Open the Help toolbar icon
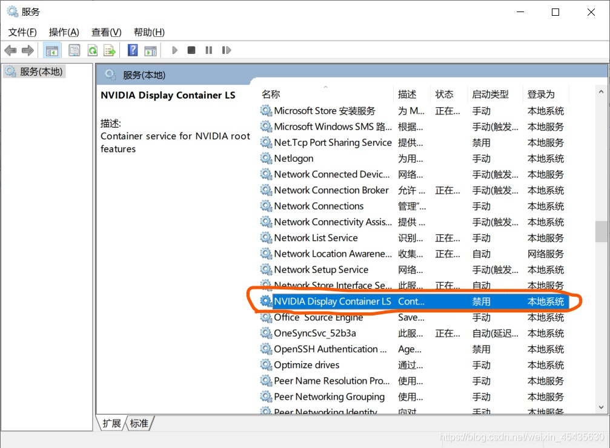This screenshot has height=448, width=610. coord(133,50)
